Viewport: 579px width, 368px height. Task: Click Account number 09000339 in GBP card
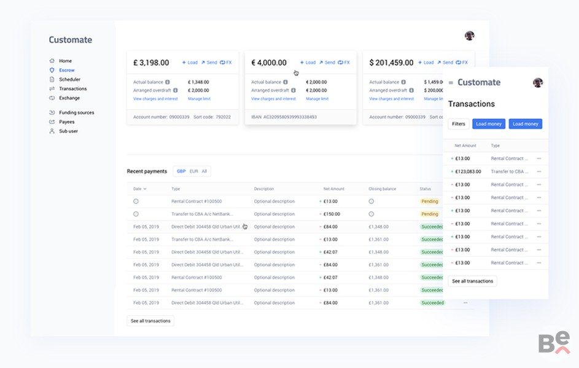click(x=161, y=117)
